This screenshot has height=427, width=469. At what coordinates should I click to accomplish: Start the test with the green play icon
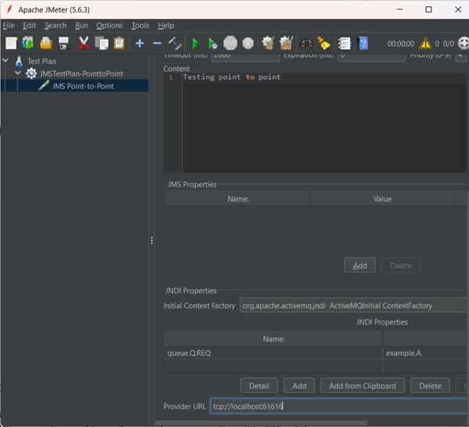point(195,44)
